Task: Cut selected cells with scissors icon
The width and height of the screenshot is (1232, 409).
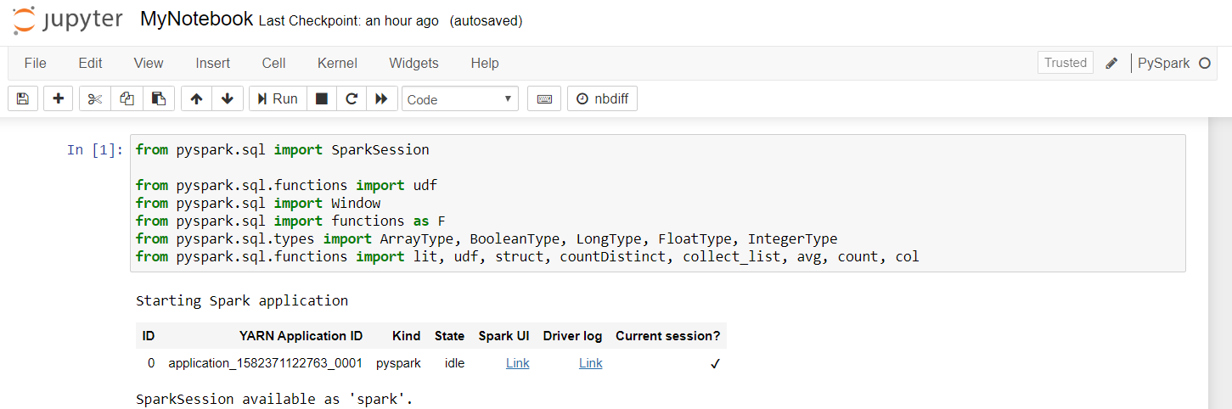Action: click(95, 98)
